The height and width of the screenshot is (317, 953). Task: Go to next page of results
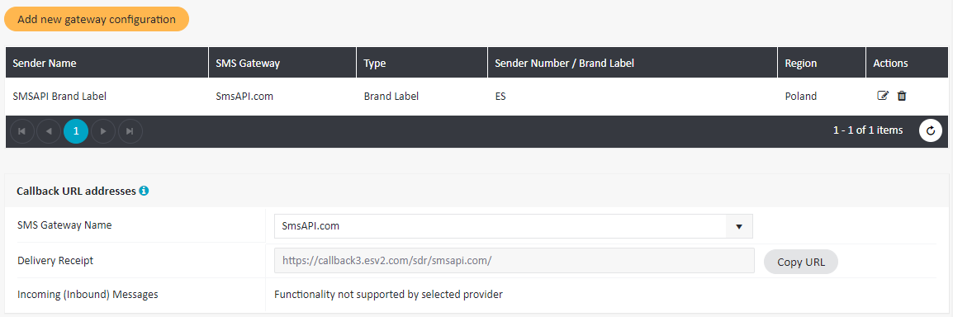[x=103, y=131]
